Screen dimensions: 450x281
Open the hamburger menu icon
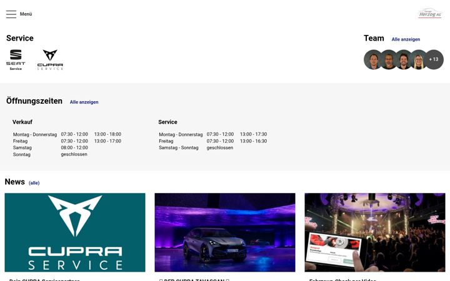click(x=11, y=14)
